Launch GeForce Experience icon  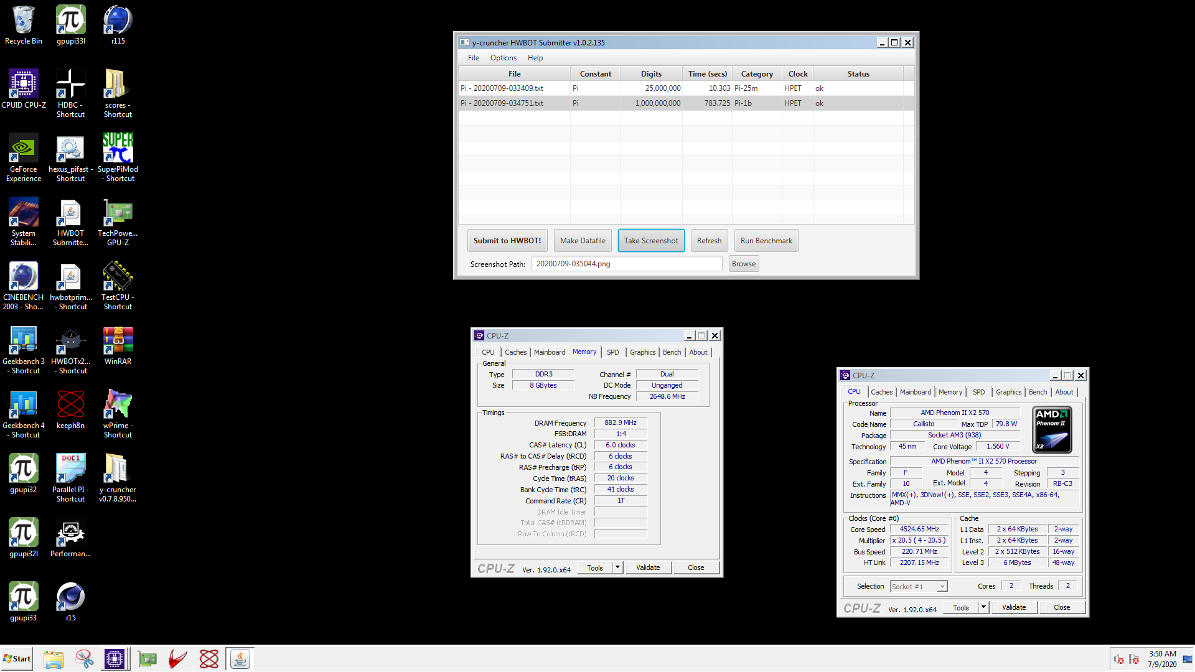pos(24,157)
